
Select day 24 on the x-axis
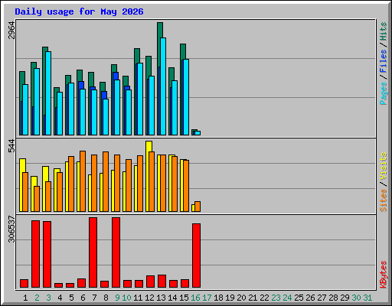(287, 298)
